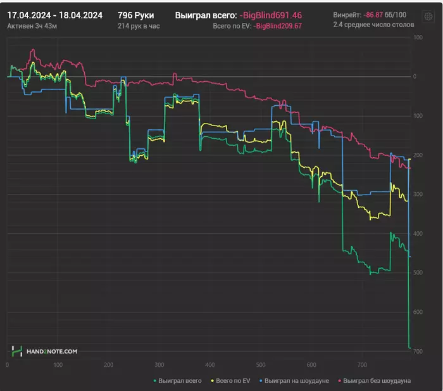Click the 'Выиграл без шоудауна' legend label
The height and width of the screenshot is (391, 443).
click(377, 381)
